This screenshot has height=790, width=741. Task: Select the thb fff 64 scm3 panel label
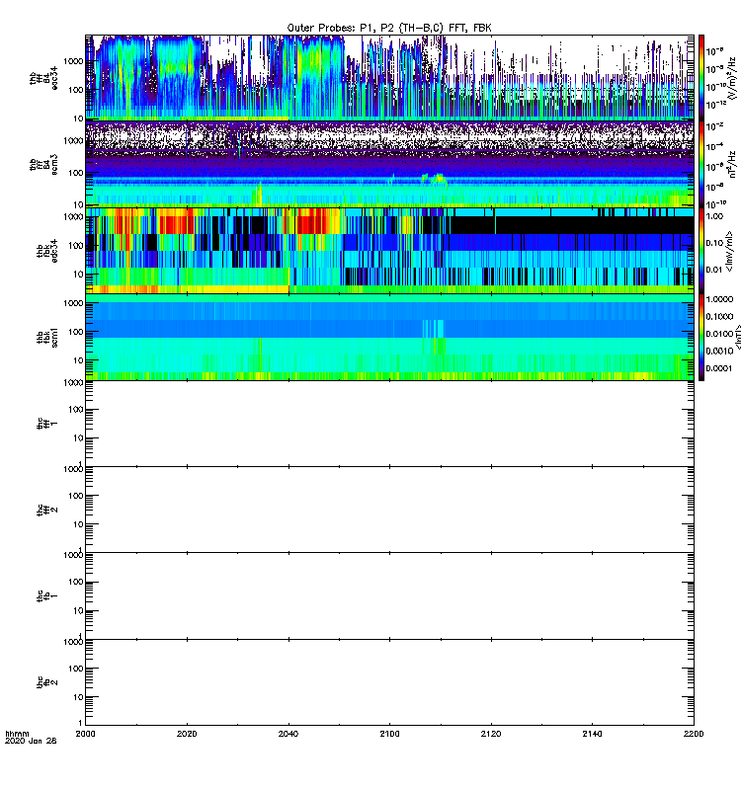43,164
